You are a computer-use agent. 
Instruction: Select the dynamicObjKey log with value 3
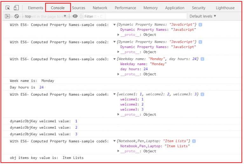(44, 134)
